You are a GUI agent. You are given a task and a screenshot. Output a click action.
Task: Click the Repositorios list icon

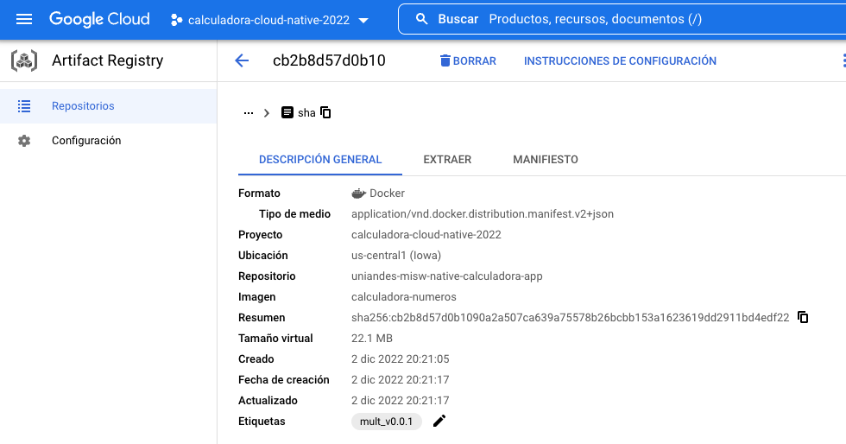click(x=24, y=106)
